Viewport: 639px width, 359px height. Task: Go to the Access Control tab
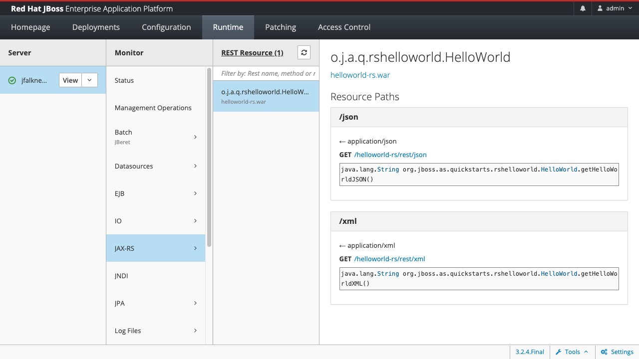point(344,27)
